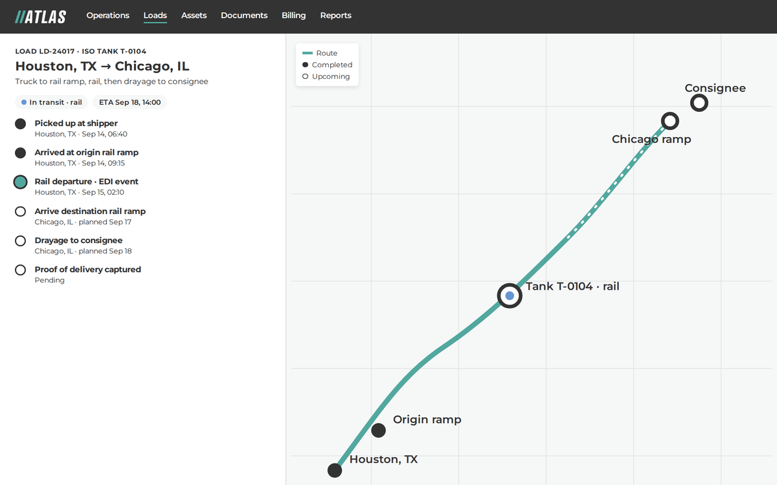777x485 pixels.
Task: Click the Houston, TX map label
Action: [383, 460]
